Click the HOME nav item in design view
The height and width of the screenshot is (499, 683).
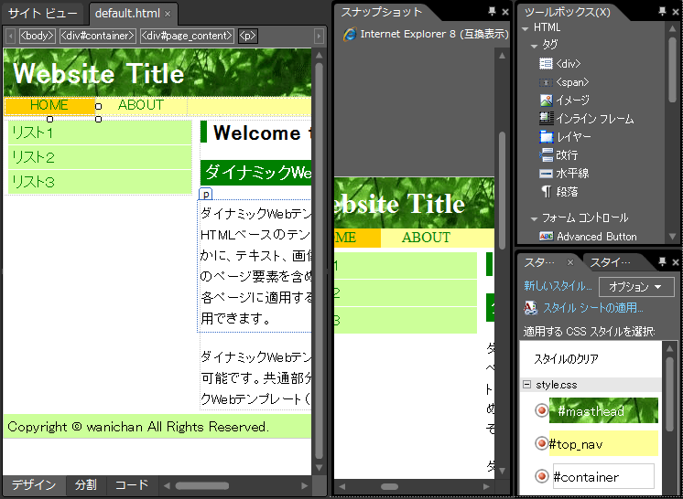pos(49,105)
